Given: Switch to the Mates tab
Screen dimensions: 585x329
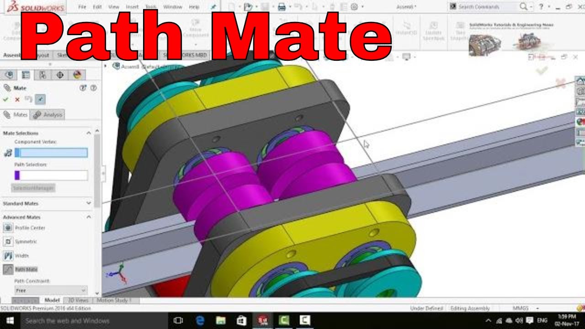Looking at the screenshot, I should coord(16,115).
